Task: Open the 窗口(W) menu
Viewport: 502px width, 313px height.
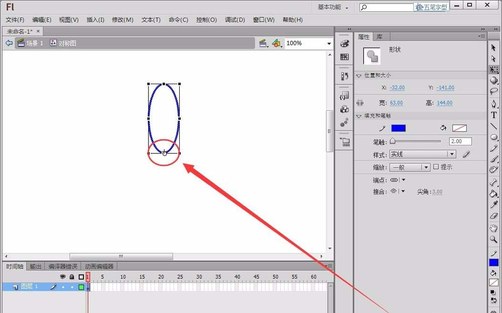Action: tap(264, 20)
